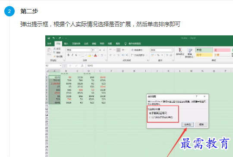Viewport: 233px width, 157px height.
Task: Open the font color dropdown arrow
Action: pyautogui.click(x=98, y=55)
